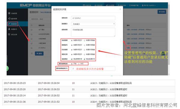Click timestamp 2017-09-08 15:25:14
The height and width of the screenshot is (109, 180).
15,95
